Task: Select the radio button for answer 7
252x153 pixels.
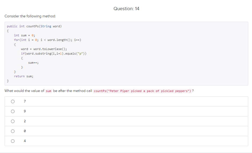Action: pos(13,101)
